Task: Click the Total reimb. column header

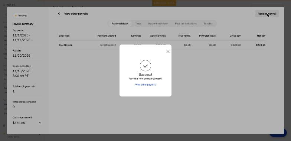Action: [184, 36]
